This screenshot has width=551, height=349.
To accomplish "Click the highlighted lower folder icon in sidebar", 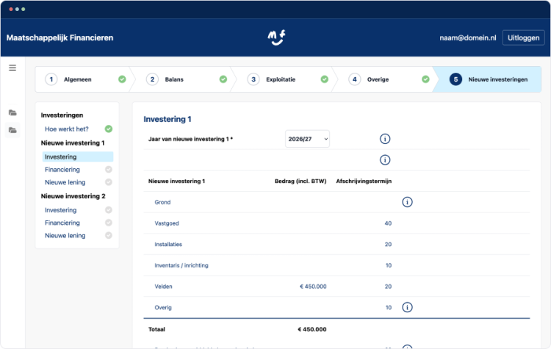I will pos(12,130).
